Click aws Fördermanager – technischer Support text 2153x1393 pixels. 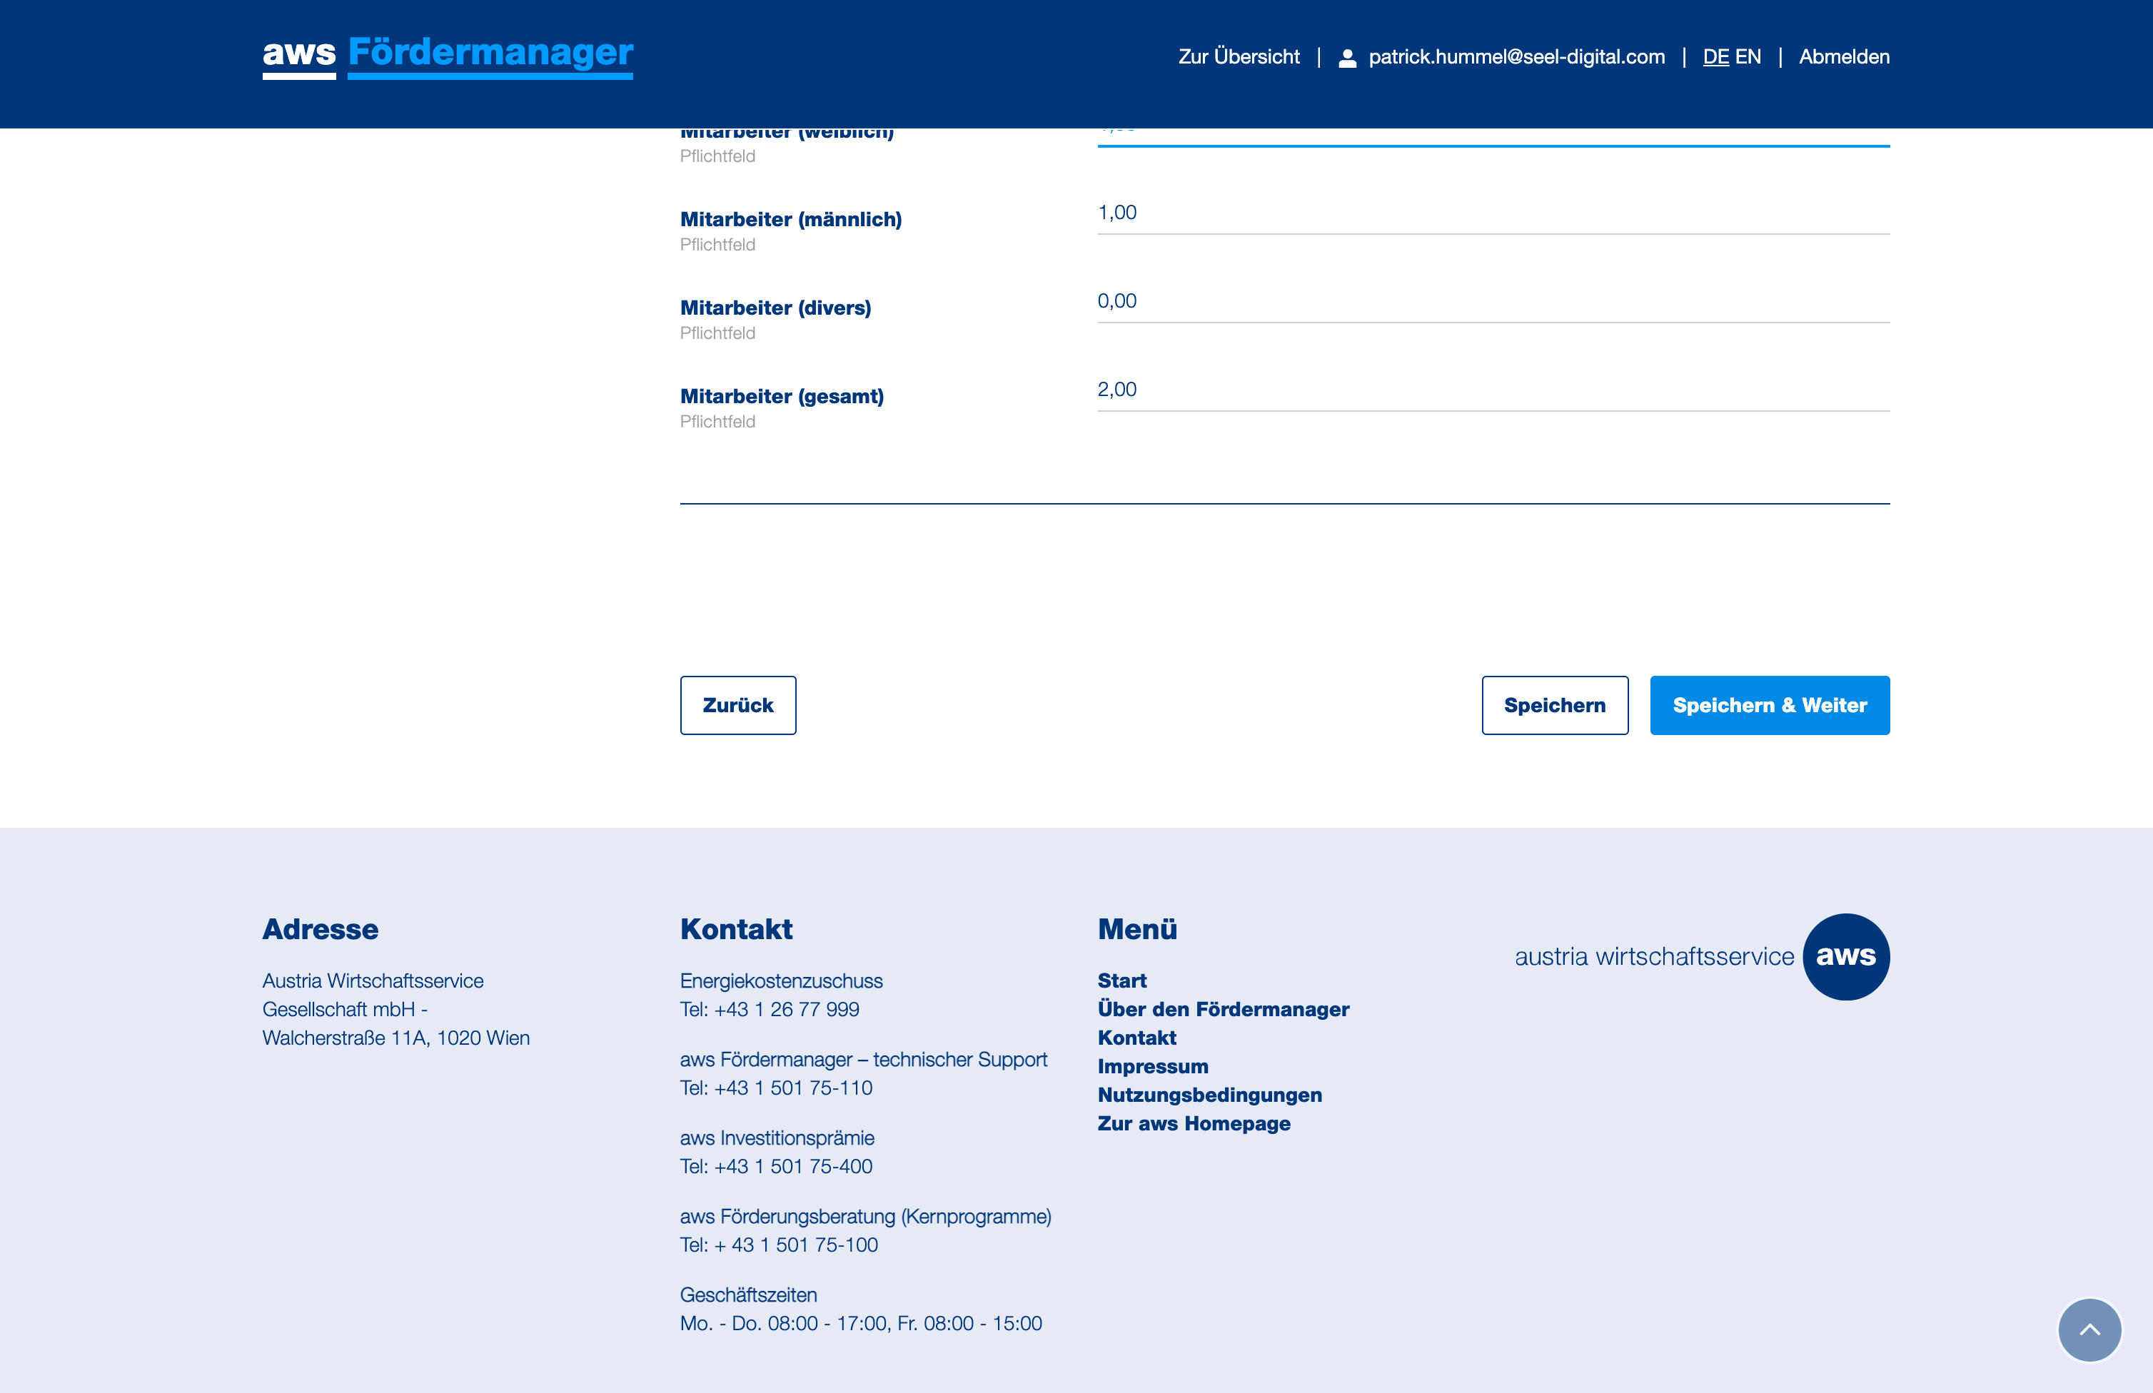pyautogui.click(x=863, y=1060)
